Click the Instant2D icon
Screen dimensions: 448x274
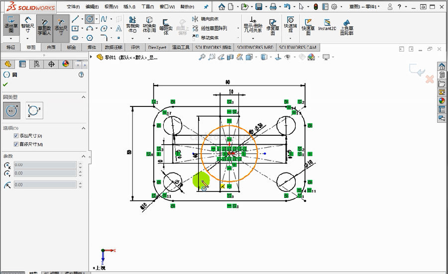[328, 25]
